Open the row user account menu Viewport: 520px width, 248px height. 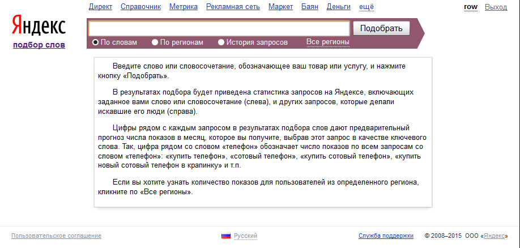click(x=471, y=7)
